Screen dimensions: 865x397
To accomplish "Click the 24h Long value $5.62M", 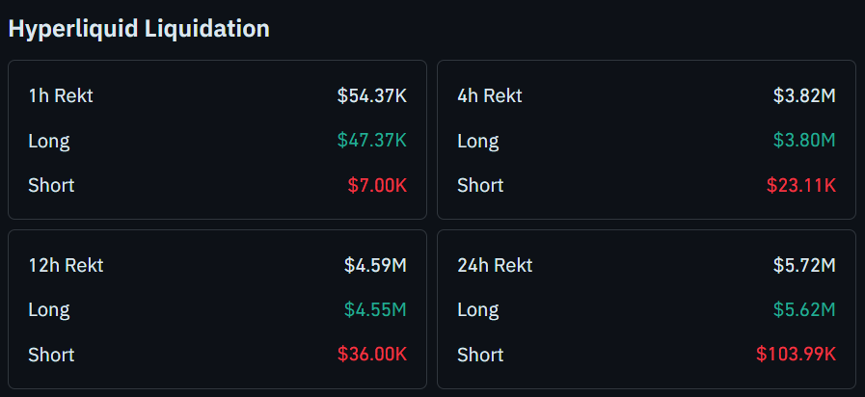I will point(804,309).
